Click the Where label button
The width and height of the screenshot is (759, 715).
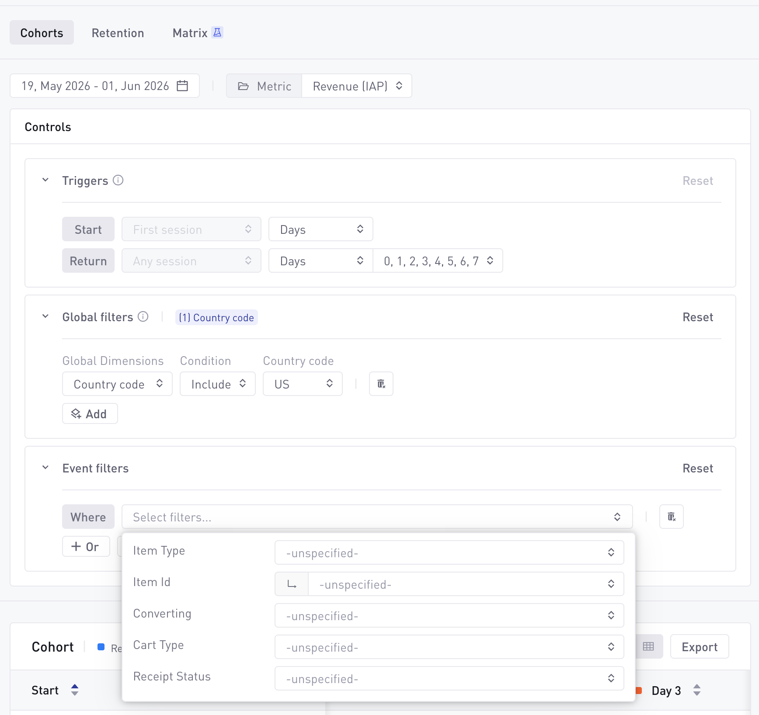(88, 517)
